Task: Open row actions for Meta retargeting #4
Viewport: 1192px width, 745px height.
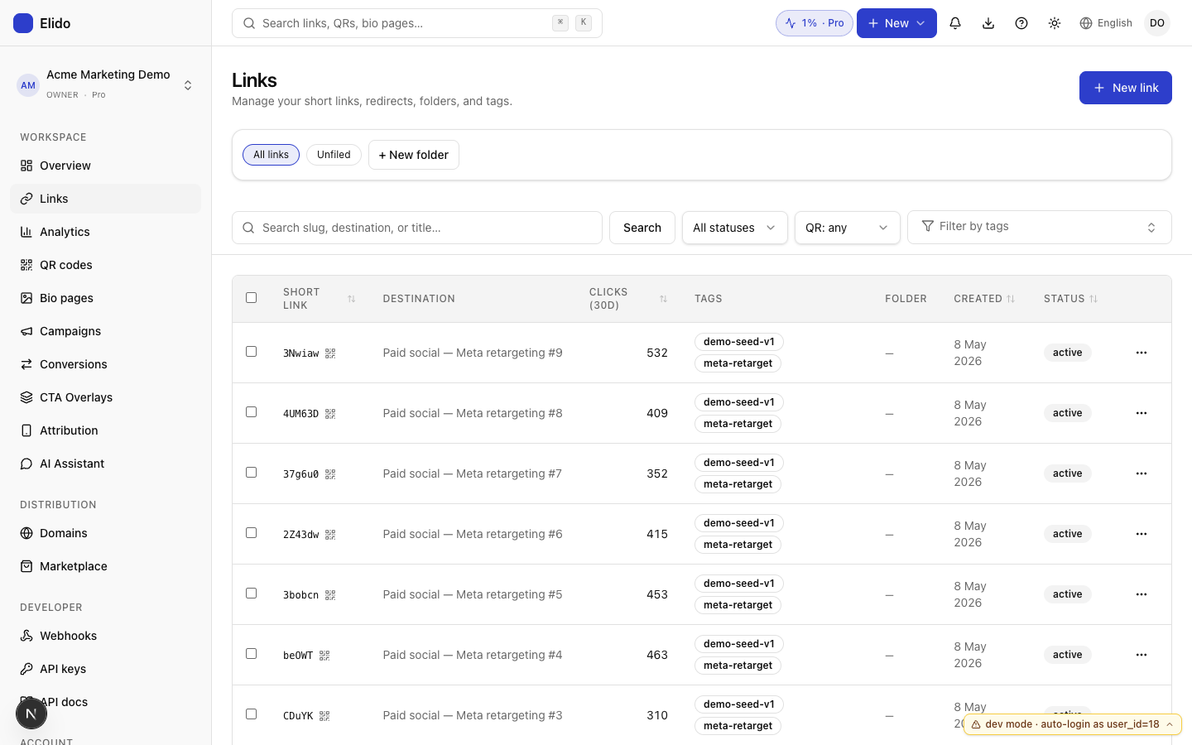Action: [x=1142, y=655]
